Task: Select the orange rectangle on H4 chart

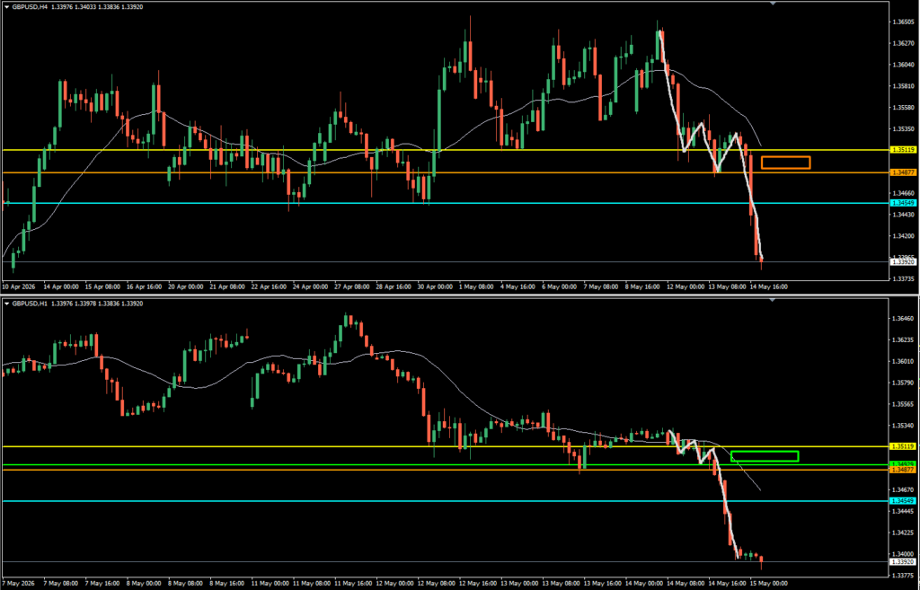Action: coord(785,163)
